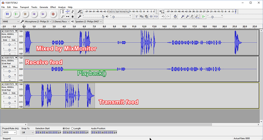263x140 pixels.
Task: Open the Tracks menu
Action: click(34, 7)
